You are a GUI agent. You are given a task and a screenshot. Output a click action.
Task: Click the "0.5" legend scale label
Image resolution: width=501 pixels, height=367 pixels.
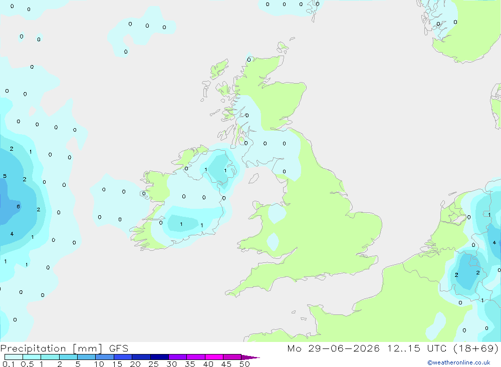point(27,364)
